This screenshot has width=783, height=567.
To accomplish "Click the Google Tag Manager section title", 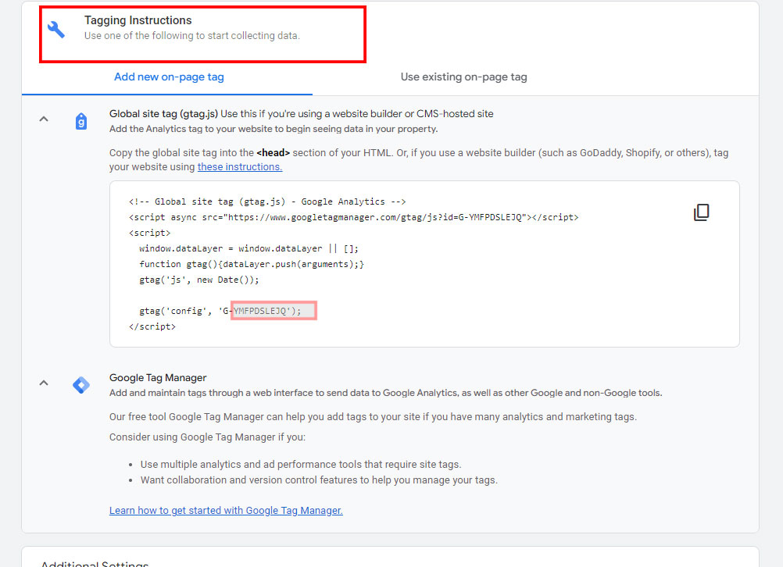I will pos(158,378).
